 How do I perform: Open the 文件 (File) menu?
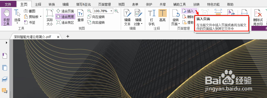[x=8, y=4]
